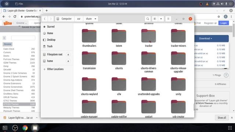This screenshot has width=235, height=132.
Task: Open Plymouth Themes category
Action: [12, 111]
